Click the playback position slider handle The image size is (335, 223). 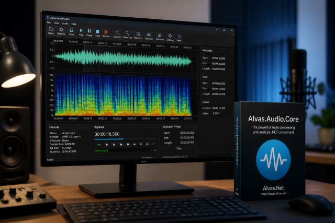(x=123, y=139)
